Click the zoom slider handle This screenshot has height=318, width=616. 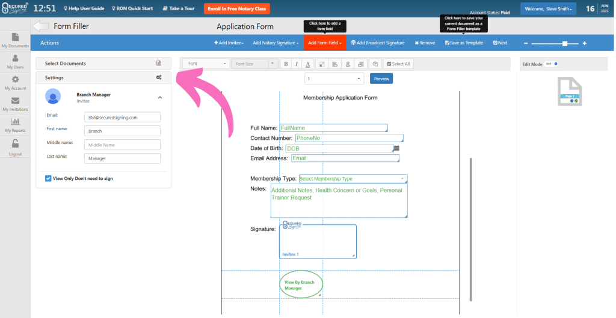[x=564, y=43]
